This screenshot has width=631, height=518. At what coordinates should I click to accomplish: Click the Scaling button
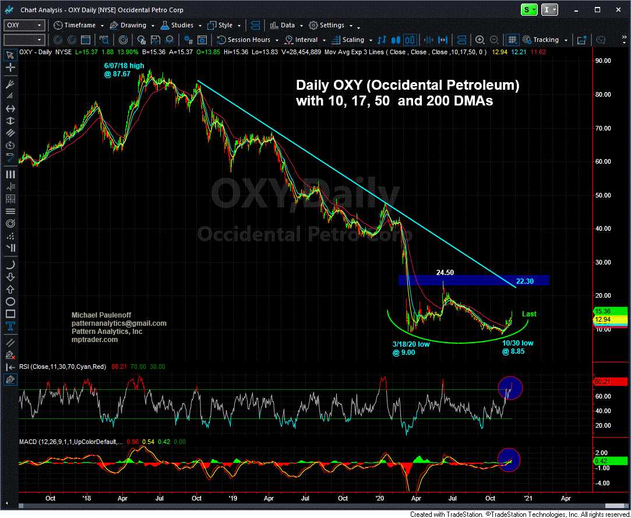348,40
